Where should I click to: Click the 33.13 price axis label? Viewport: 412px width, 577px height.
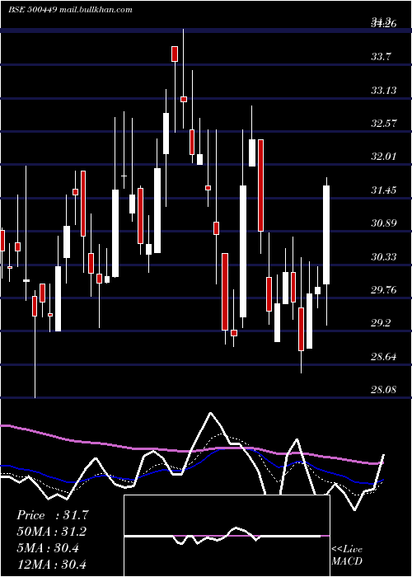tap(384, 90)
